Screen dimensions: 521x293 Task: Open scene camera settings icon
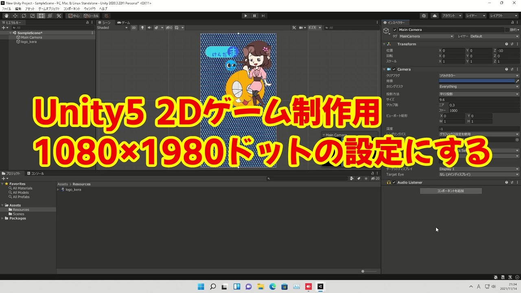coord(302,28)
